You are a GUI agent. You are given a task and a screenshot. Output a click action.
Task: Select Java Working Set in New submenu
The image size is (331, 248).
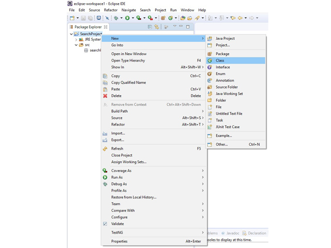pos(236,94)
